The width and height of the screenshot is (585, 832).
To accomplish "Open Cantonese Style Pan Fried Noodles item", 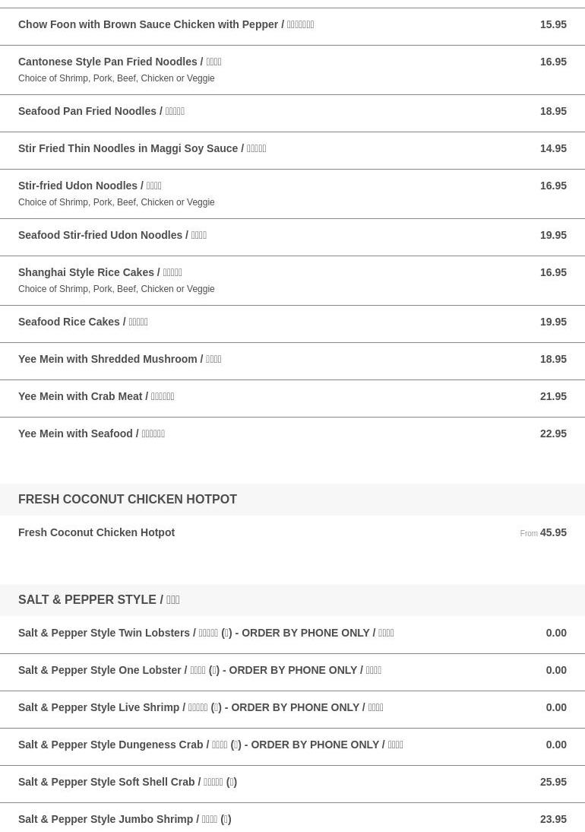I will coord(292,70).
